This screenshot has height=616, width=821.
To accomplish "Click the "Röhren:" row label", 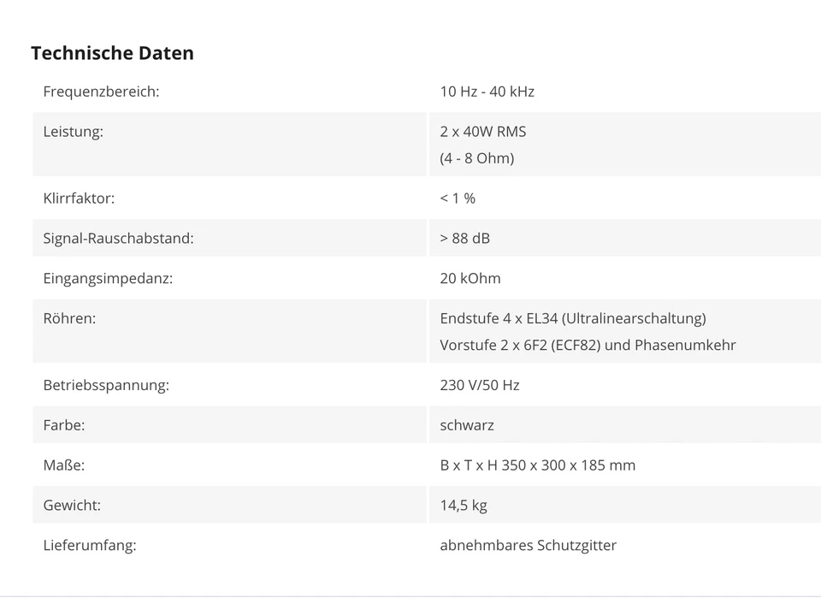I will pyautogui.click(x=69, y=319).
